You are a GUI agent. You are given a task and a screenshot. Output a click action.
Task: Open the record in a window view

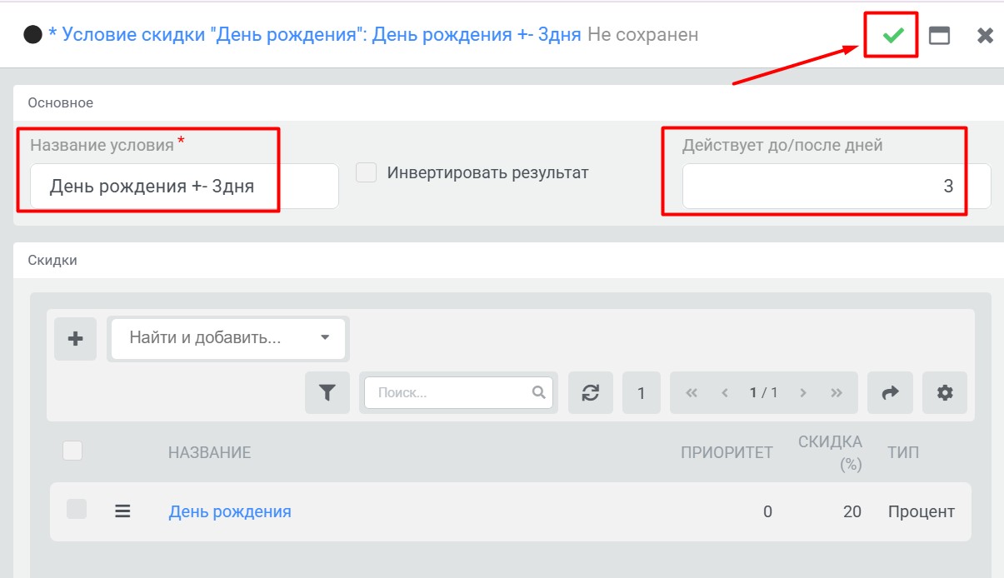coord(940,36)
